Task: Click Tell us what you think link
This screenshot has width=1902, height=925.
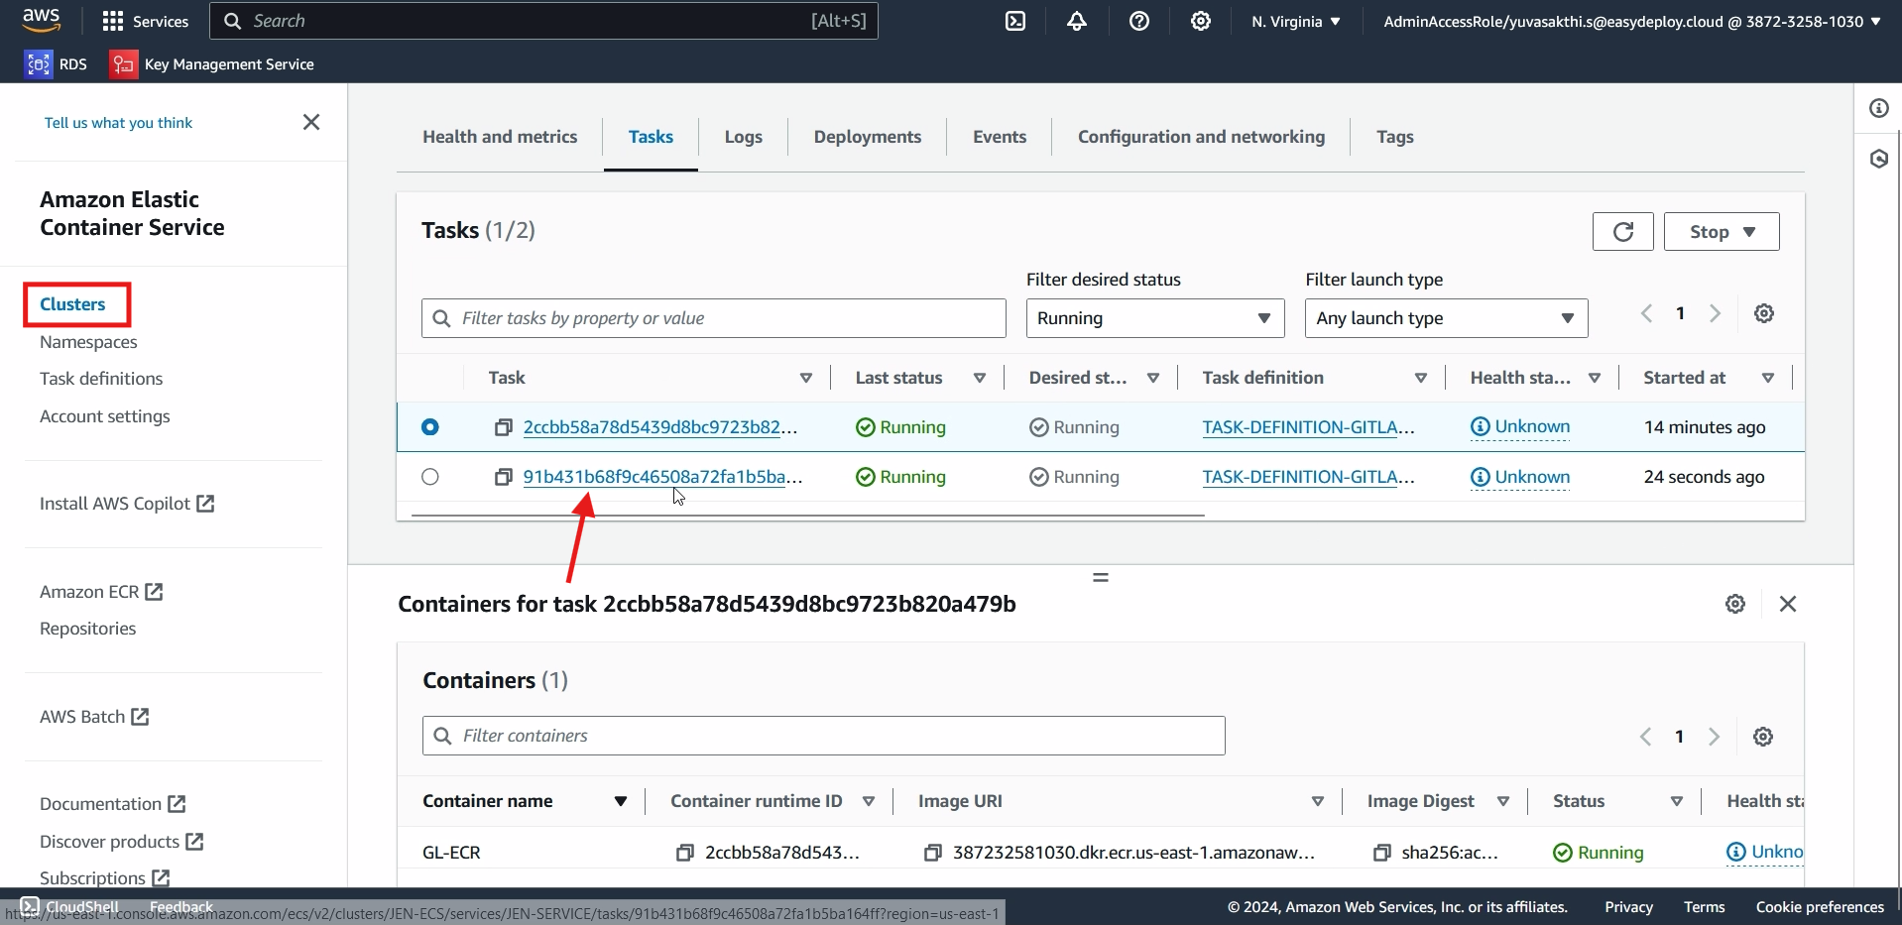Action: tap(118, 123)
